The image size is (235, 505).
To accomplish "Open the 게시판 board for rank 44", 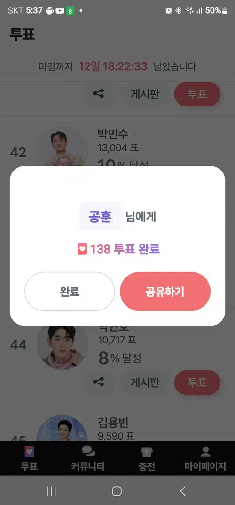I will tap(145, 383).
